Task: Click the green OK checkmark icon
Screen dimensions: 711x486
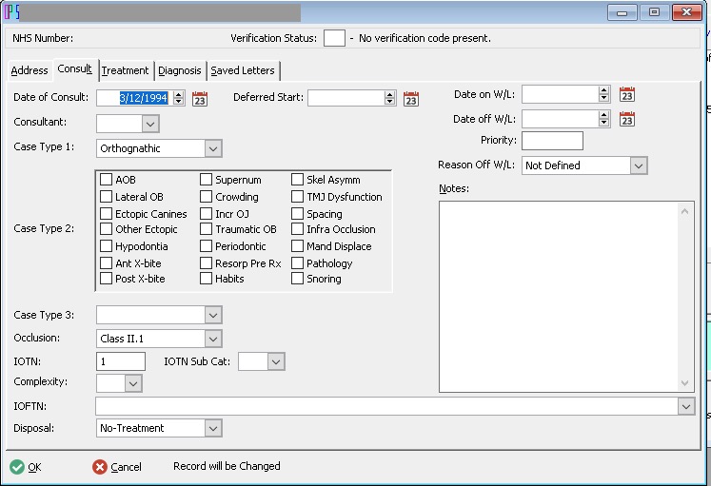Action: [x=16, y=467]
